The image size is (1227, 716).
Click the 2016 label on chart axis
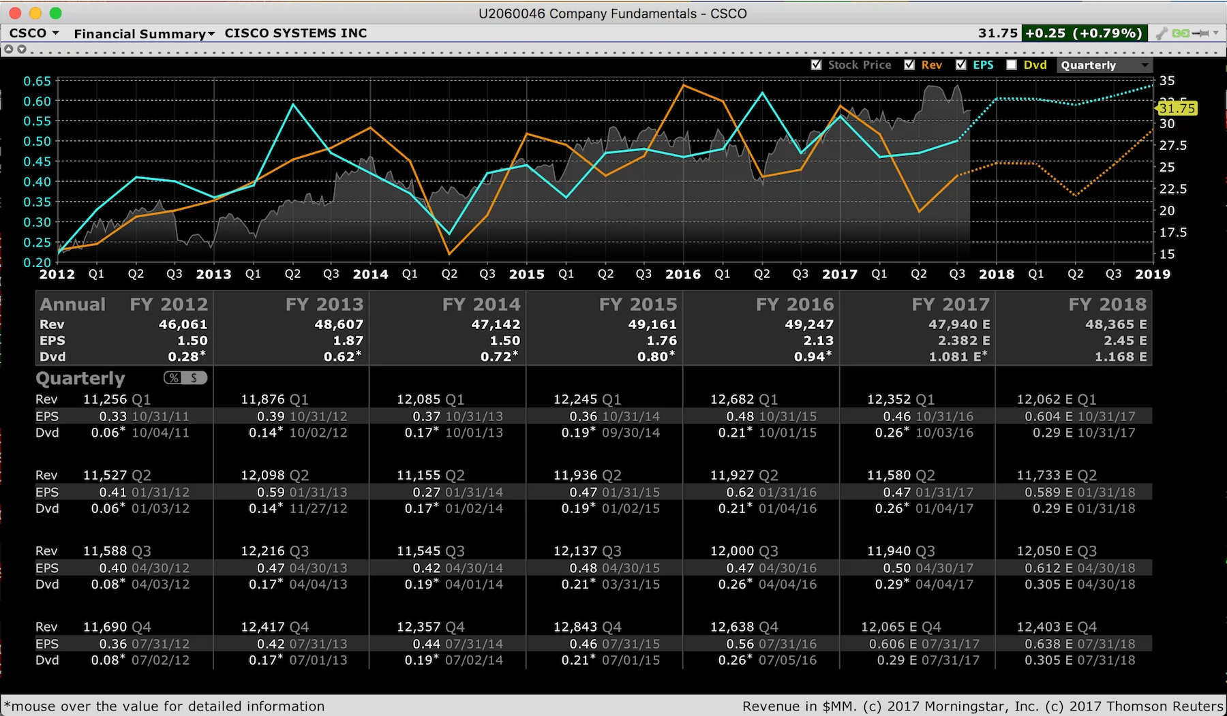[683, 274]
